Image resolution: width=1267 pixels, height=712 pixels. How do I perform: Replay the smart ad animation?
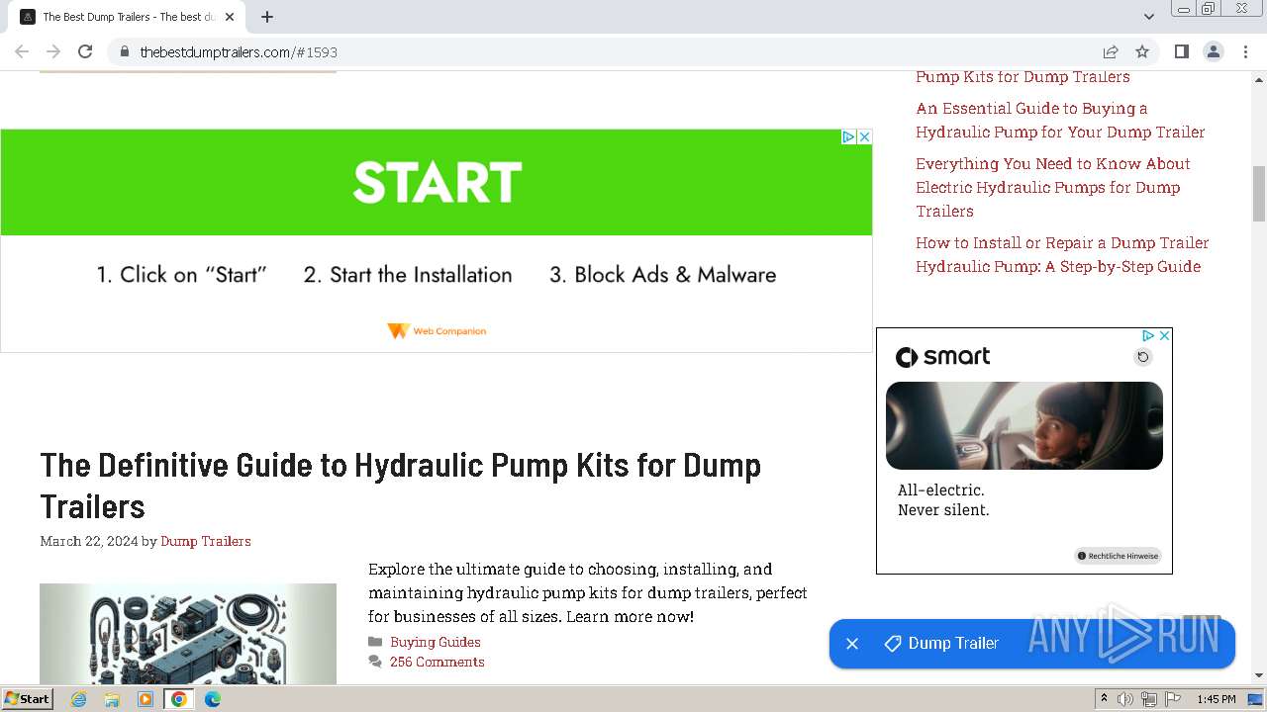(x=1143, y=357)
